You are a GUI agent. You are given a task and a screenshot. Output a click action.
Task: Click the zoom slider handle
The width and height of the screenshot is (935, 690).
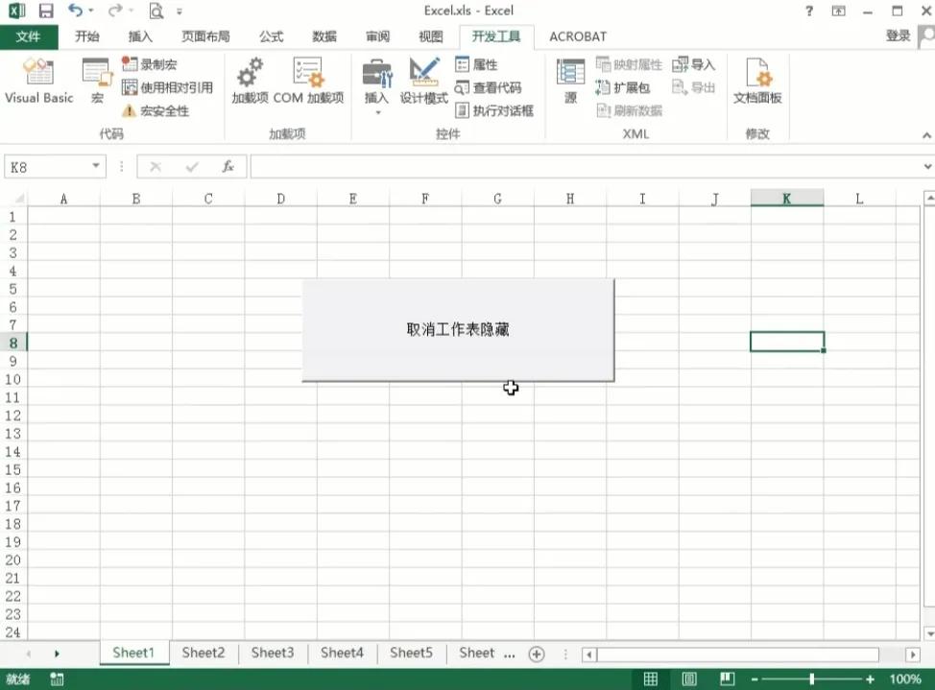(811, 678)
